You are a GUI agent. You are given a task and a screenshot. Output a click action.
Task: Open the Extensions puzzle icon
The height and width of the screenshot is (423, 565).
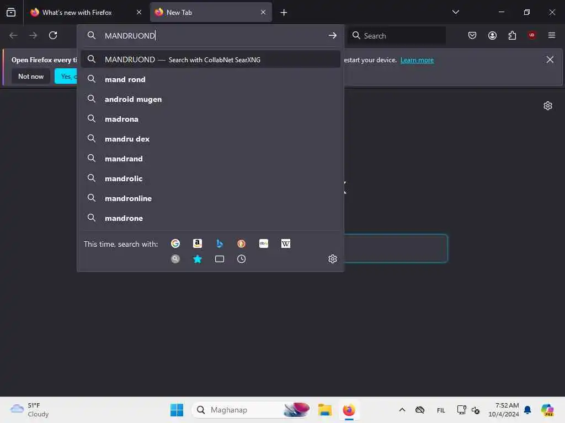[512, 35]
